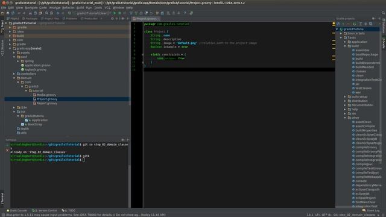Select application.groovy in conf folder
Screen dimensions: 386x217
pyautogui.click(x=36, y=66)
